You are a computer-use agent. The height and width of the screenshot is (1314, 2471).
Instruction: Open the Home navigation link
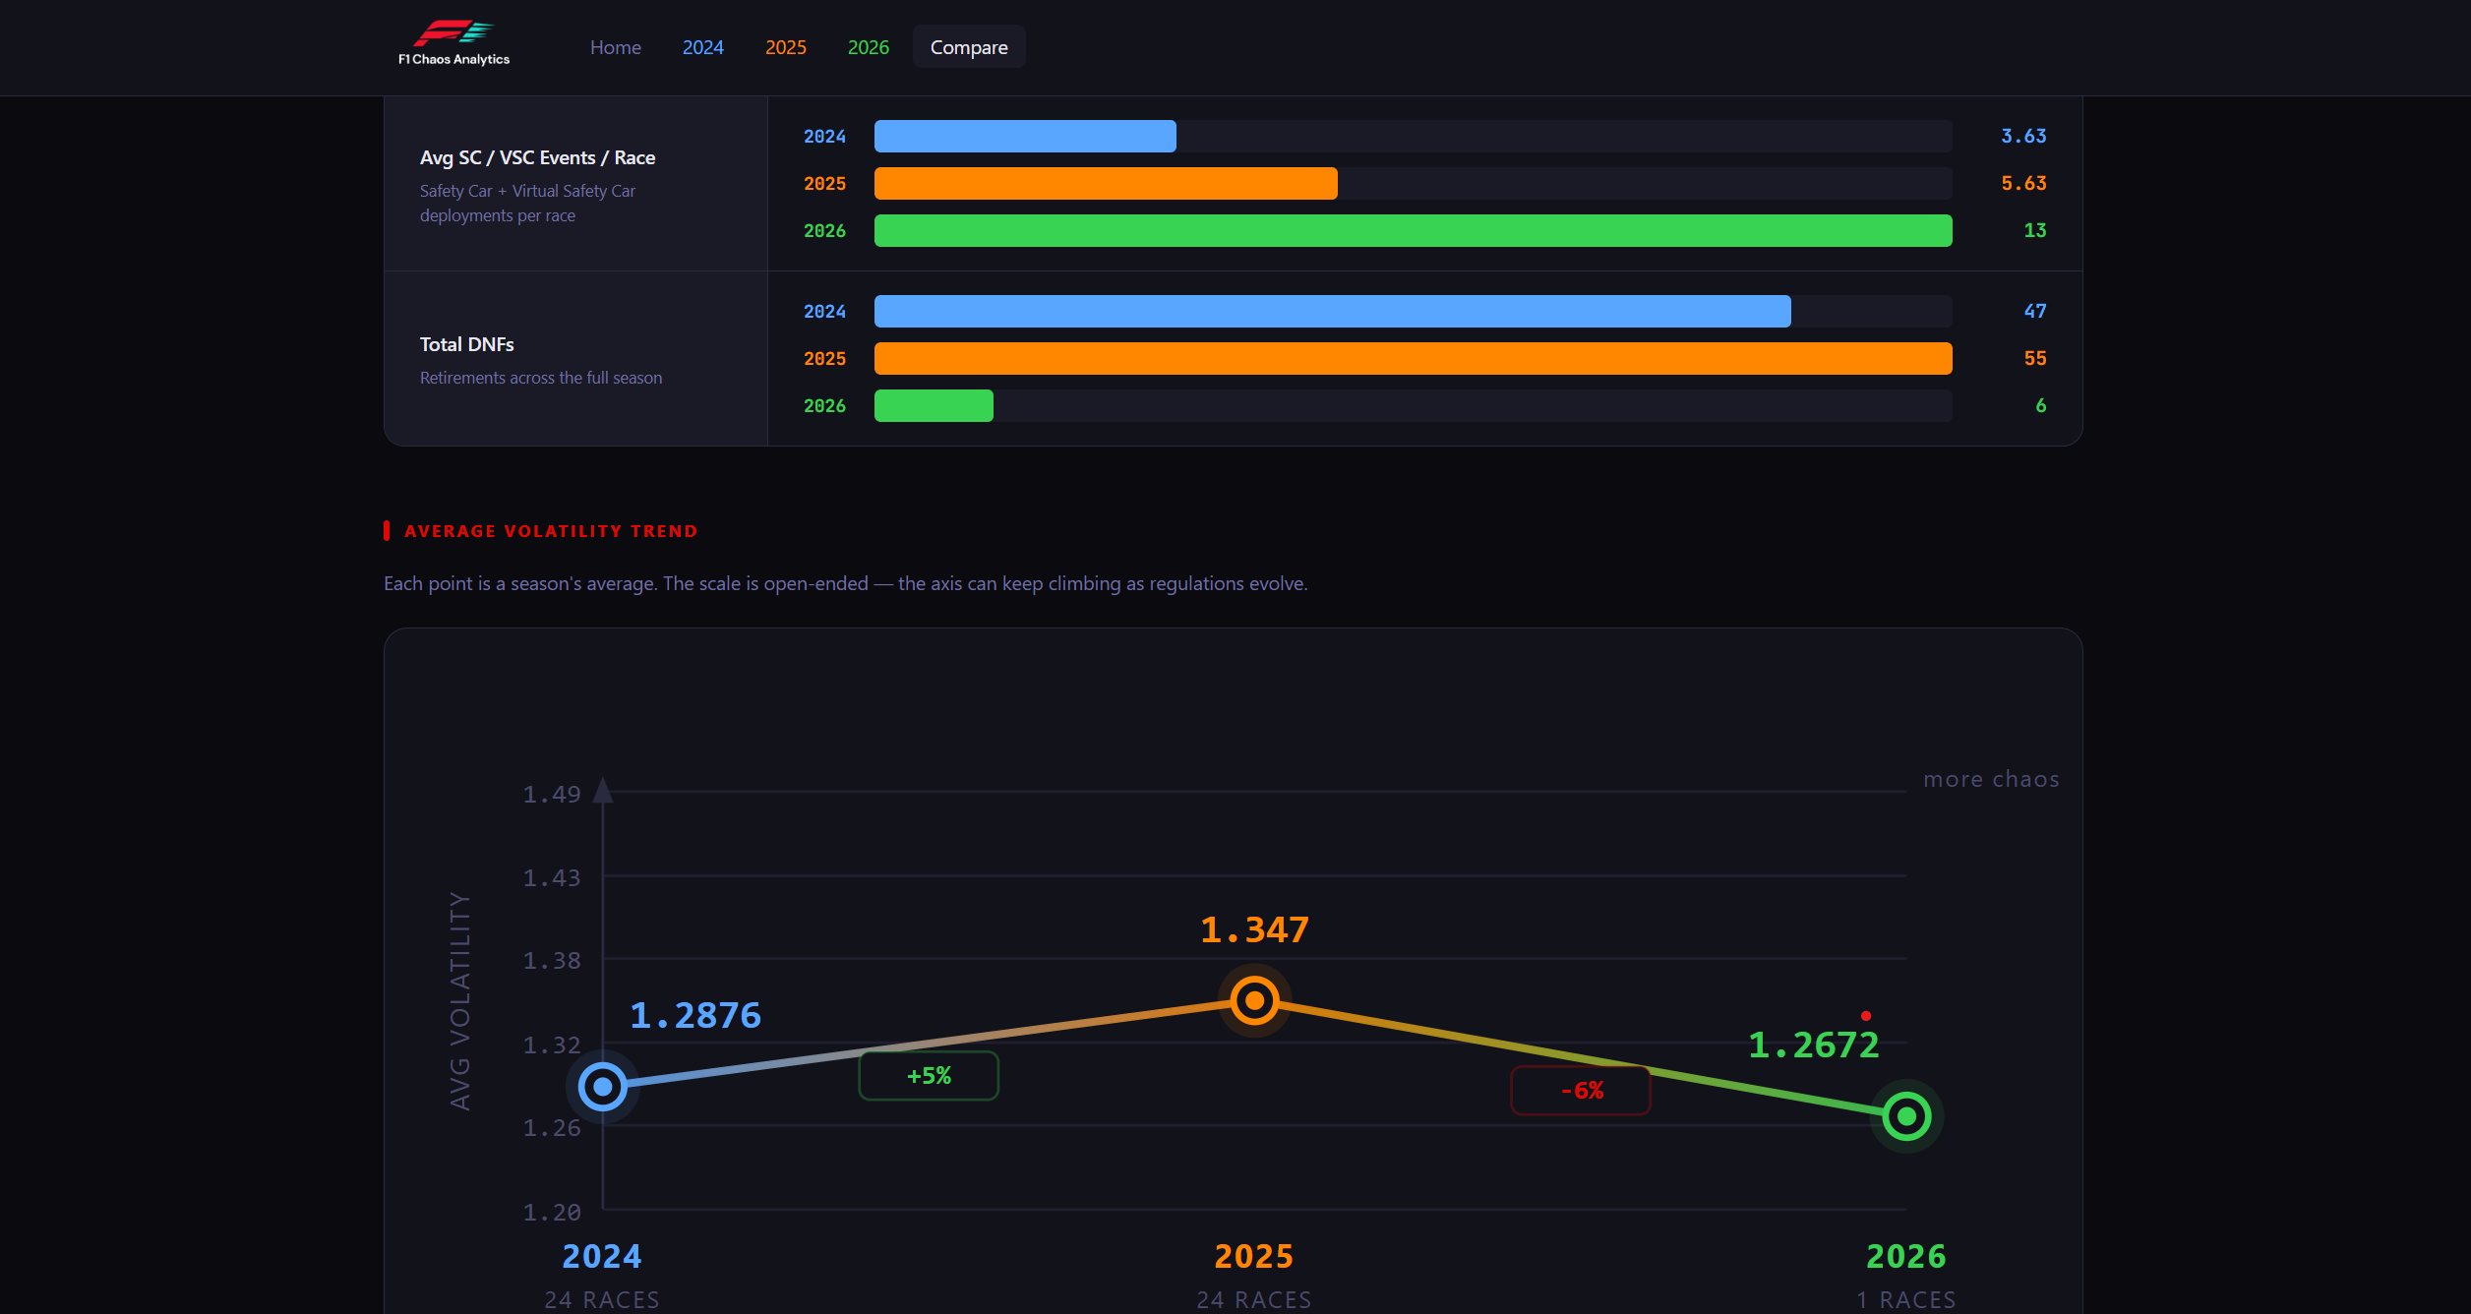615,47
